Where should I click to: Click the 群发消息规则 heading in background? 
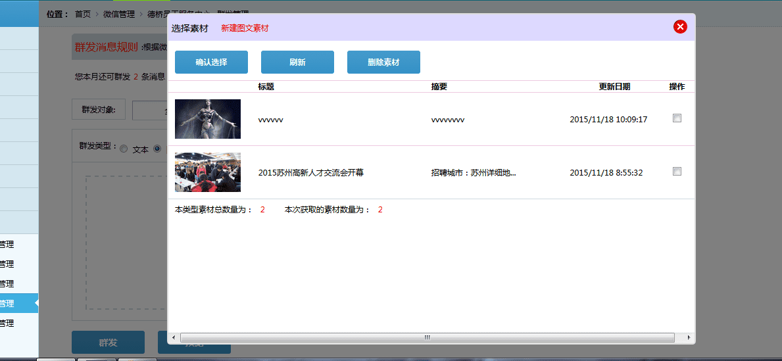(107, 47)
